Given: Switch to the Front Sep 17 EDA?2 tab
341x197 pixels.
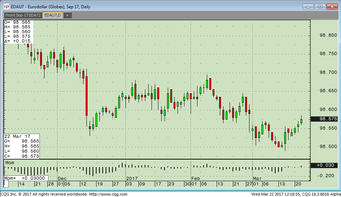Looking at the screenshot, I should tap(23, 15).
